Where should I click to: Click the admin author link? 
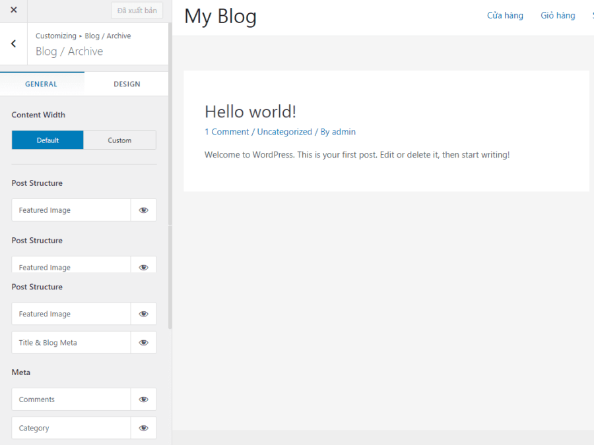pos(343,132)
